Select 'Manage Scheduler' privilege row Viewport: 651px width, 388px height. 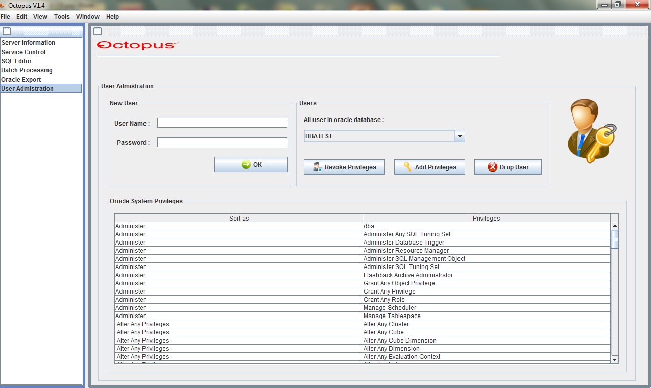coord(363,308)
